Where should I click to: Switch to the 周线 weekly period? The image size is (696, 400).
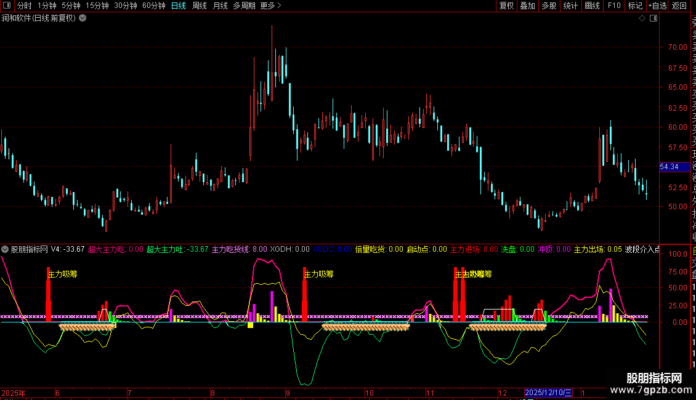click(200, 6)
